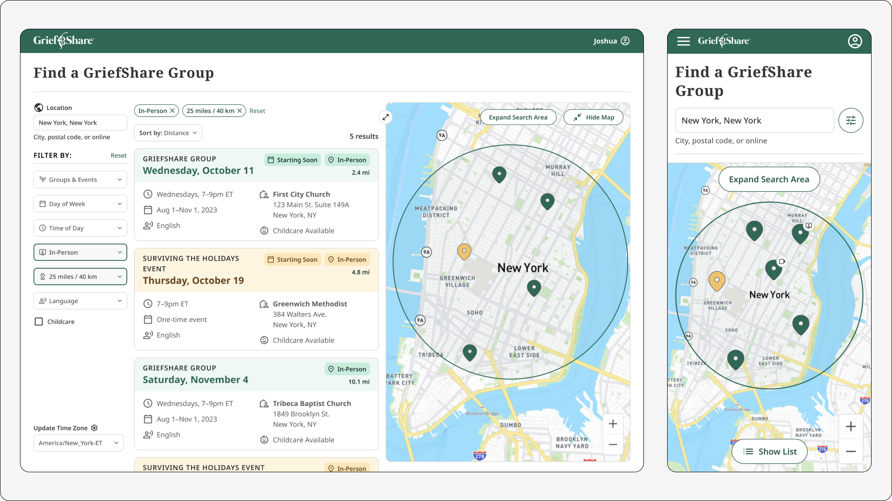Screen dimensions: 892x501
Task: Click the GriefShare logo in the header
Action: click(64, 40)
